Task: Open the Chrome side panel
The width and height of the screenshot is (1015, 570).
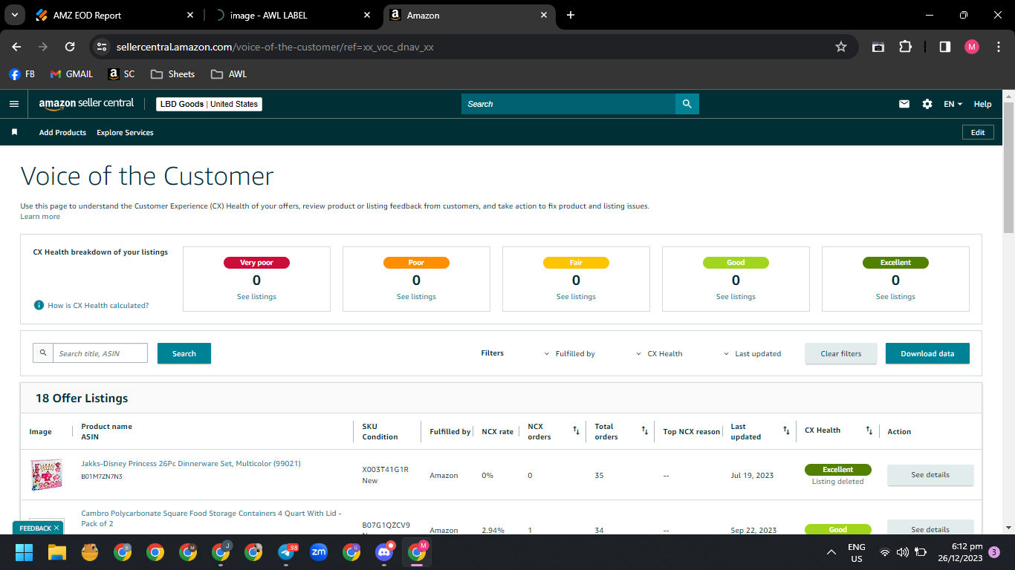Action: pyautogui.click(x=945, y=47)
